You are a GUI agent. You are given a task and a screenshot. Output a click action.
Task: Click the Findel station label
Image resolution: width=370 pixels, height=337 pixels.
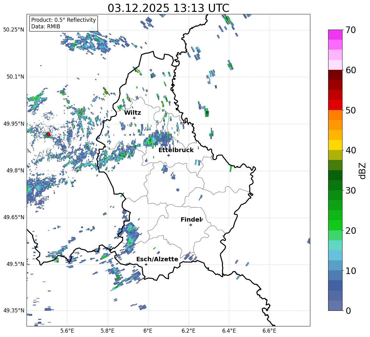(x=191, y=219)
